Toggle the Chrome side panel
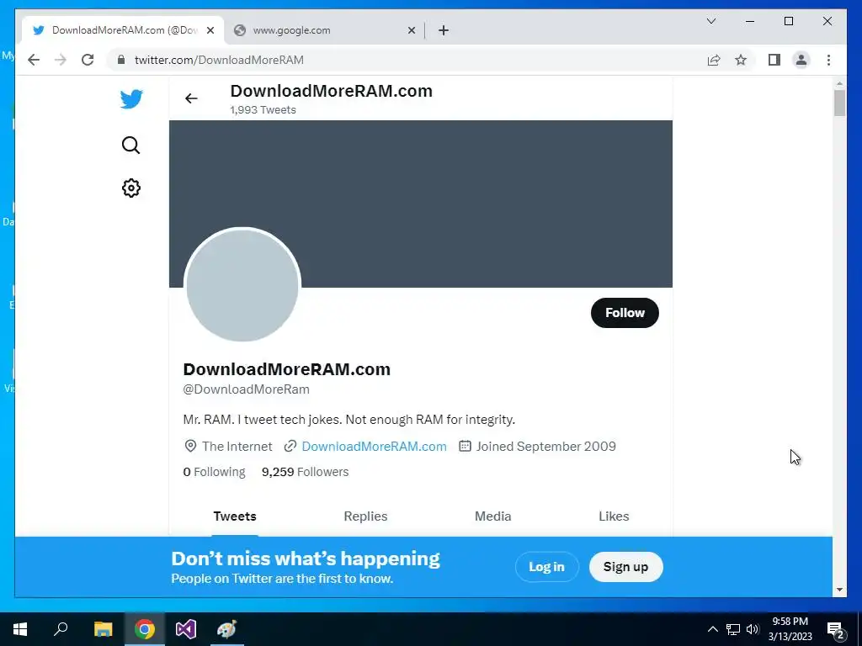 (774, 60)
